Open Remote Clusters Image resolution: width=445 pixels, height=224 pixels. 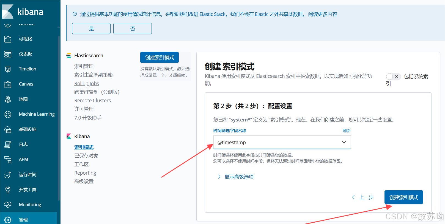tap(92, 101)
